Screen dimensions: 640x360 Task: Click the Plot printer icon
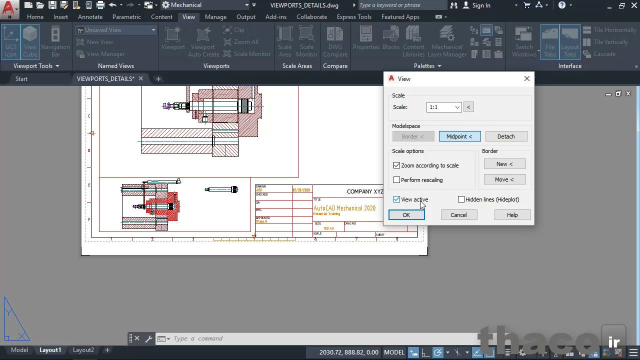[100, 5]
